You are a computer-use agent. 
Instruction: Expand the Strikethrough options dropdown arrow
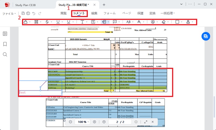pos(51,22)
